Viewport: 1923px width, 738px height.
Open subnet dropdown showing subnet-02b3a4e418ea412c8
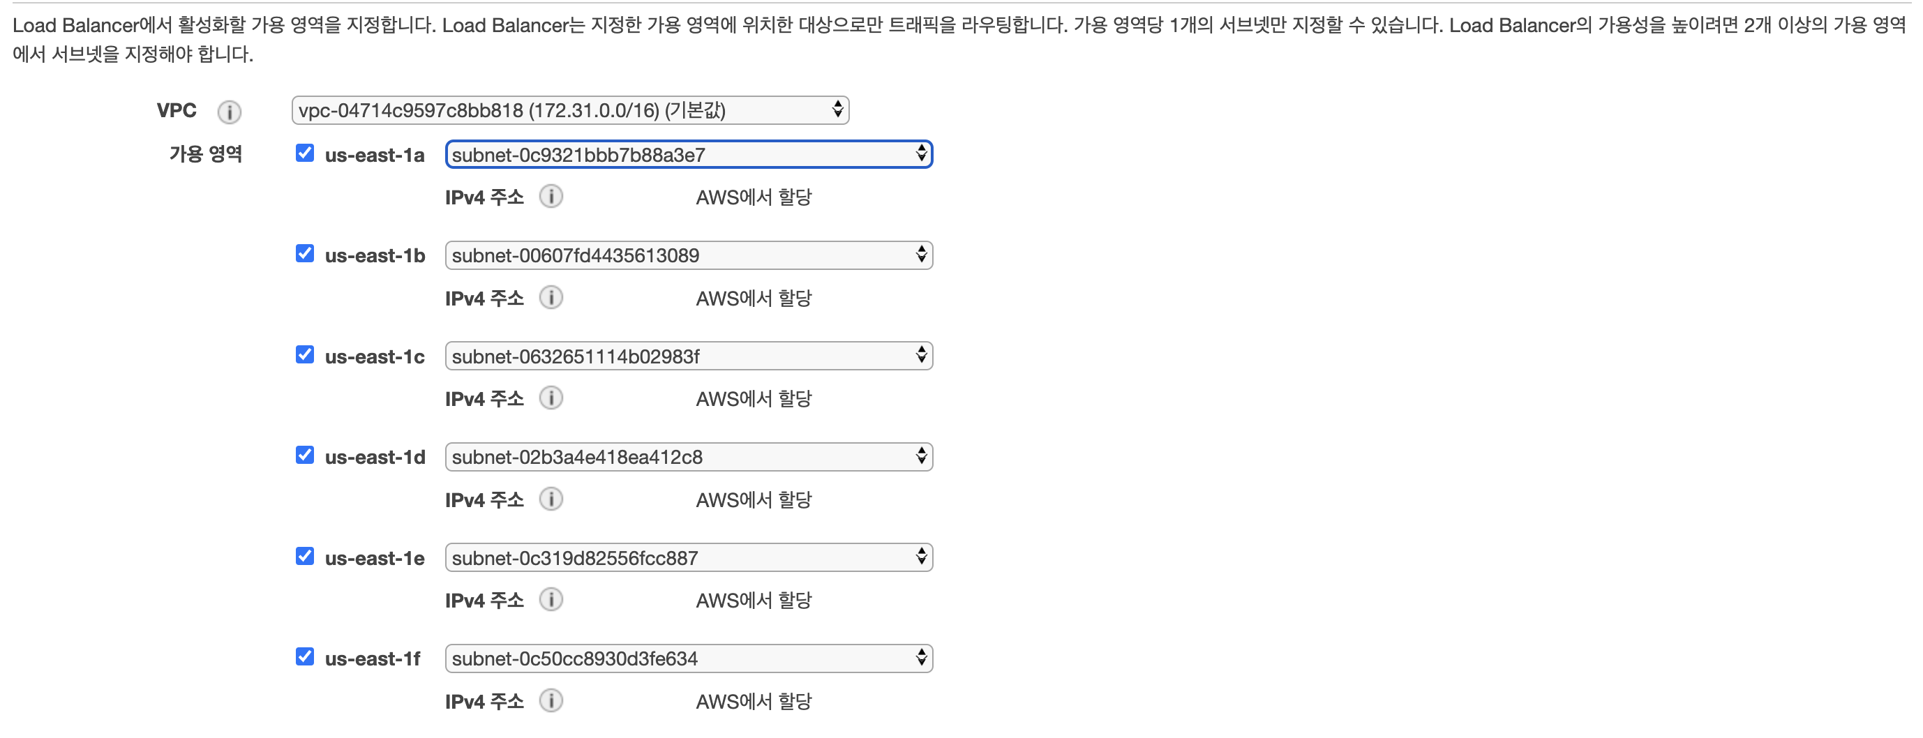(x=689, y=457)
